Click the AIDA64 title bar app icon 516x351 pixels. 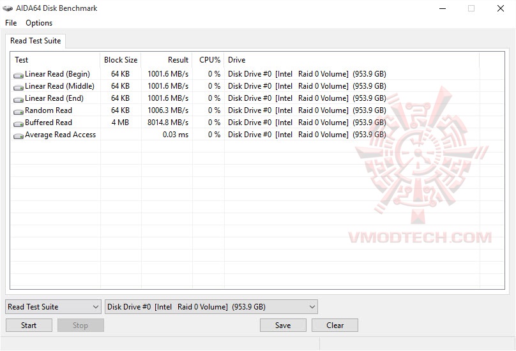click(7, 8)
